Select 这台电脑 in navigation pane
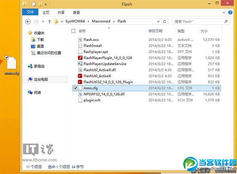 click(45, 79)
